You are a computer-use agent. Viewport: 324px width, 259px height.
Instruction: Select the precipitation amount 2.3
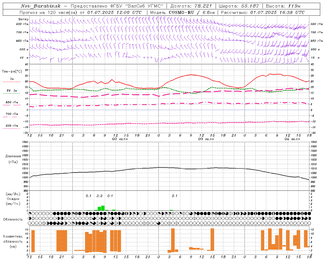pos(99,196)
